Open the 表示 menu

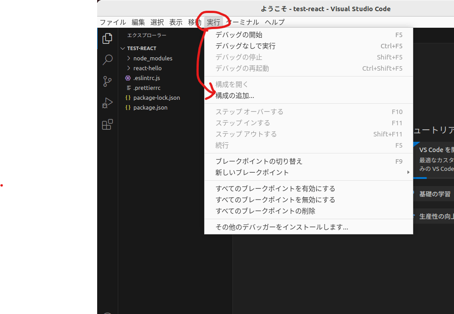(176, 22)
